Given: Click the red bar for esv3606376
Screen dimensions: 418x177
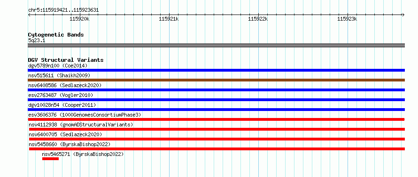Looking at the screenshot, I should 216,119.
